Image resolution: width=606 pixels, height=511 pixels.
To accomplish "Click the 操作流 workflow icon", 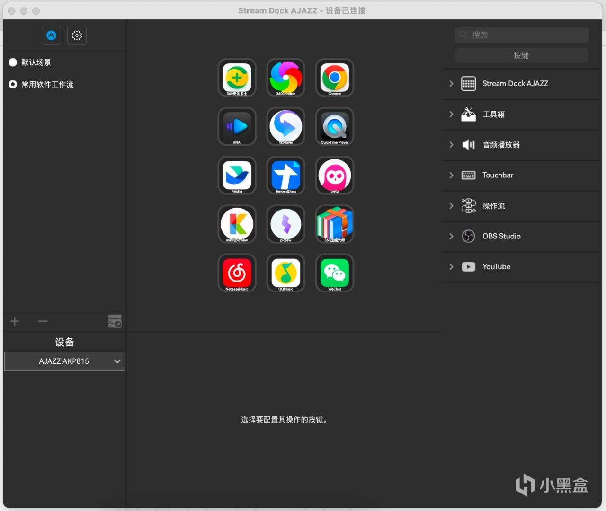I will pos(468,206).
